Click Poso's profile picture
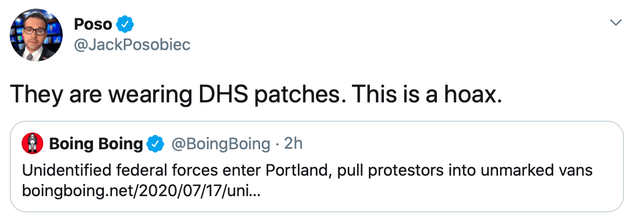637x222 pixels. tap(35, 36)
